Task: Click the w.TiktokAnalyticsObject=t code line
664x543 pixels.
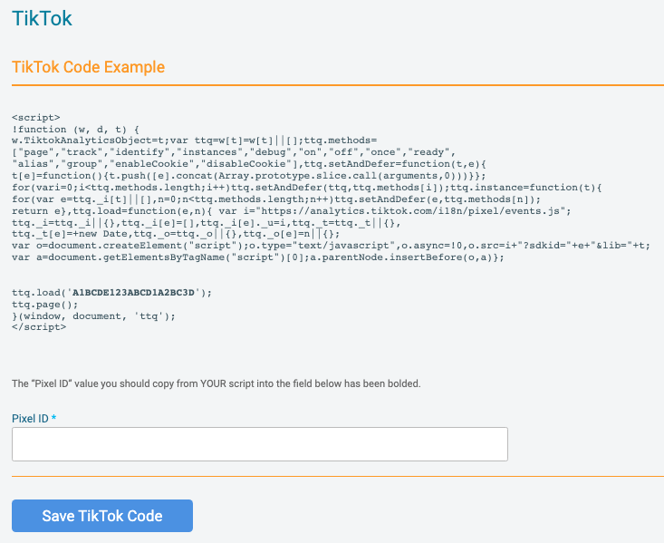Action: point(195,141)
